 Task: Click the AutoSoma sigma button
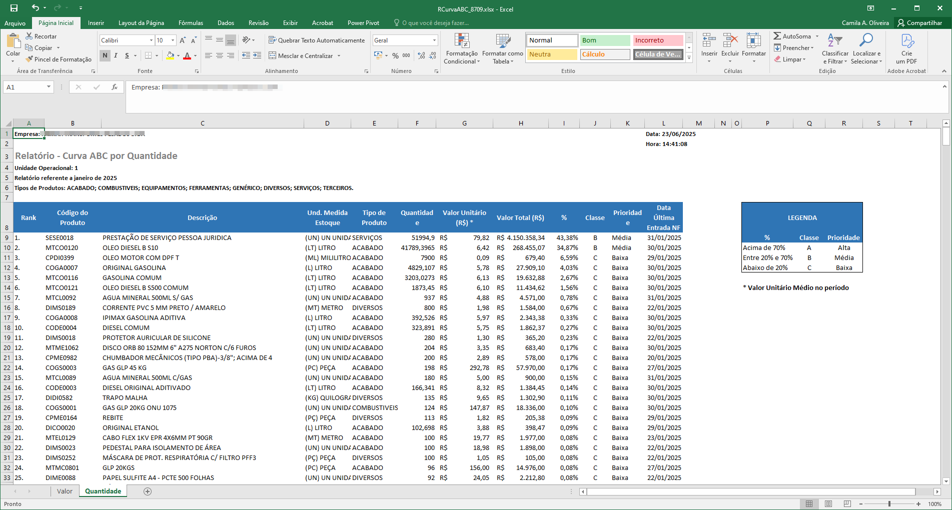(792, 36)
